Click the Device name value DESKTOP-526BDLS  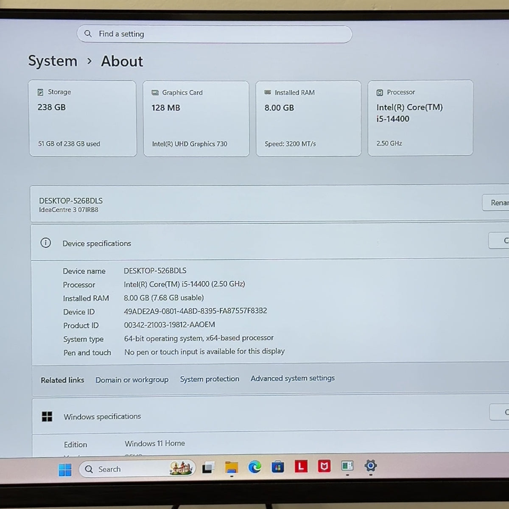pos(155,271)
